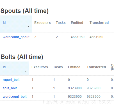Screen dimensions: 114x107
Task: Select split_bolt Emitted value 9323900
Action: pos(75,88)
